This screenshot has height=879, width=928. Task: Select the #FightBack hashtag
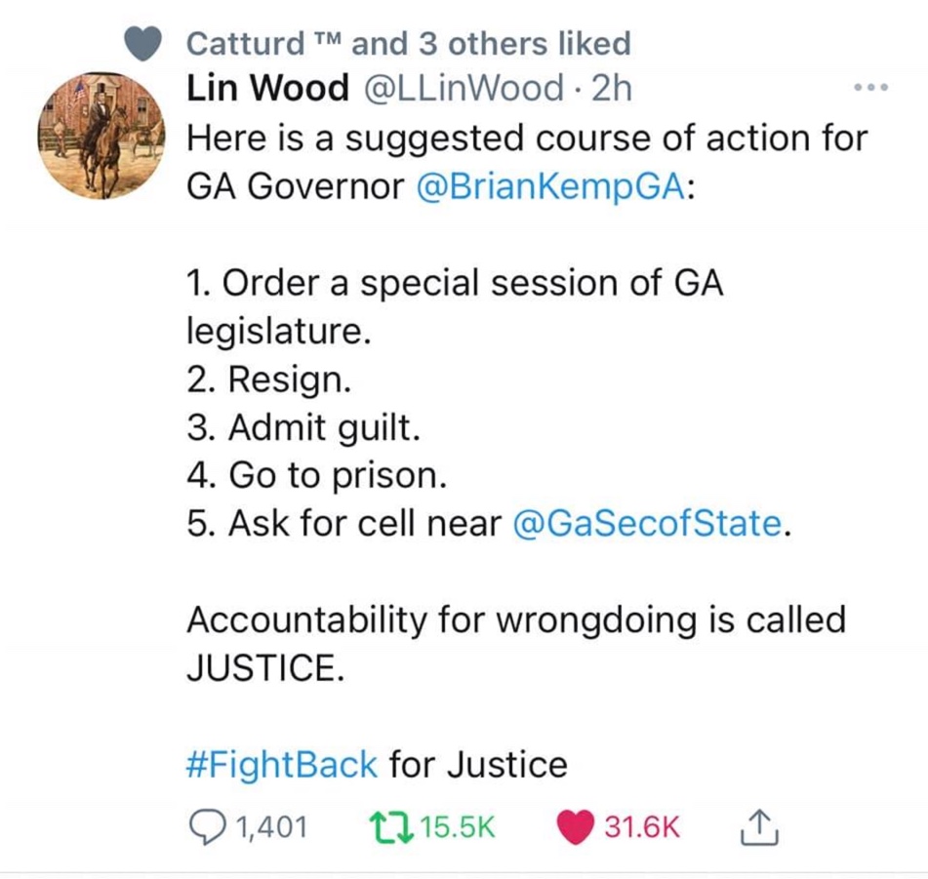pos(281,764)
